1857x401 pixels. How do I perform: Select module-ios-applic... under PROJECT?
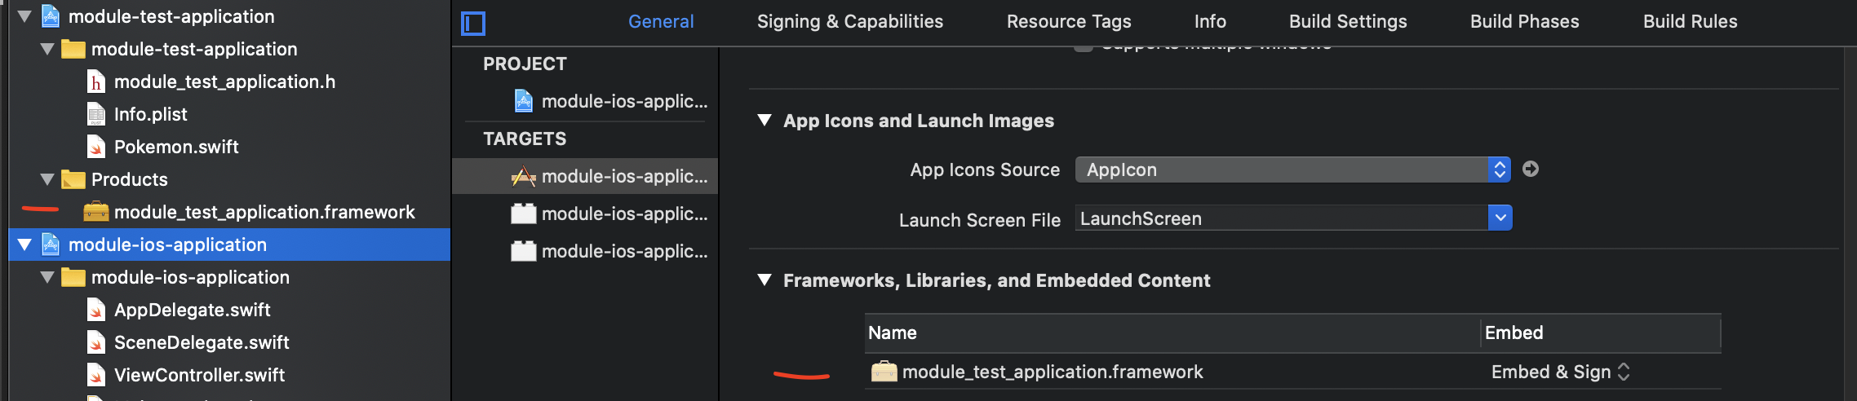(x=624, y=101)
